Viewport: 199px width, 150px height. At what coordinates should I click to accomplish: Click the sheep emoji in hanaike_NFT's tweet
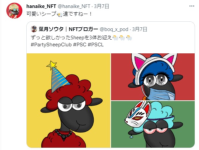click(60, 14)
